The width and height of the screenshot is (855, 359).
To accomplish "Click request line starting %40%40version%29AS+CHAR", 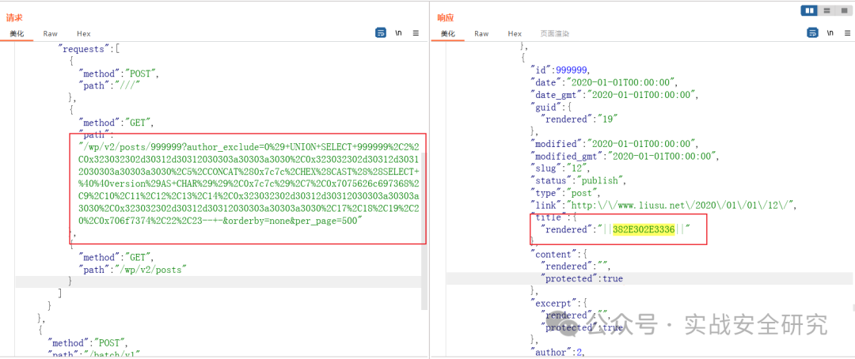I will pos(249,183).
